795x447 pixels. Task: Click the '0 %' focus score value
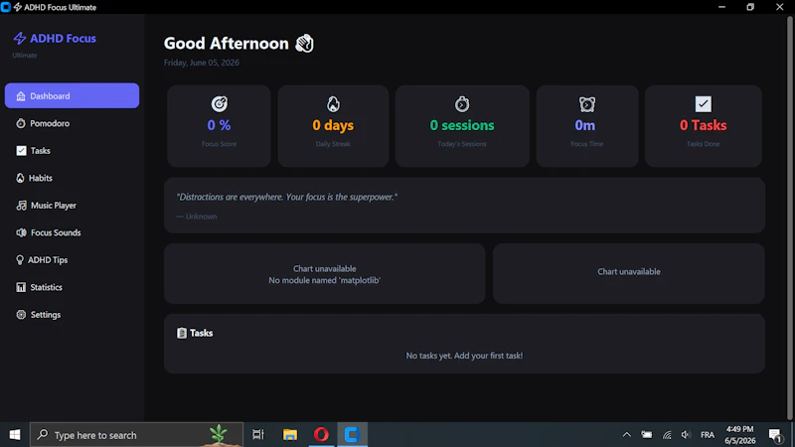[219, 125]
